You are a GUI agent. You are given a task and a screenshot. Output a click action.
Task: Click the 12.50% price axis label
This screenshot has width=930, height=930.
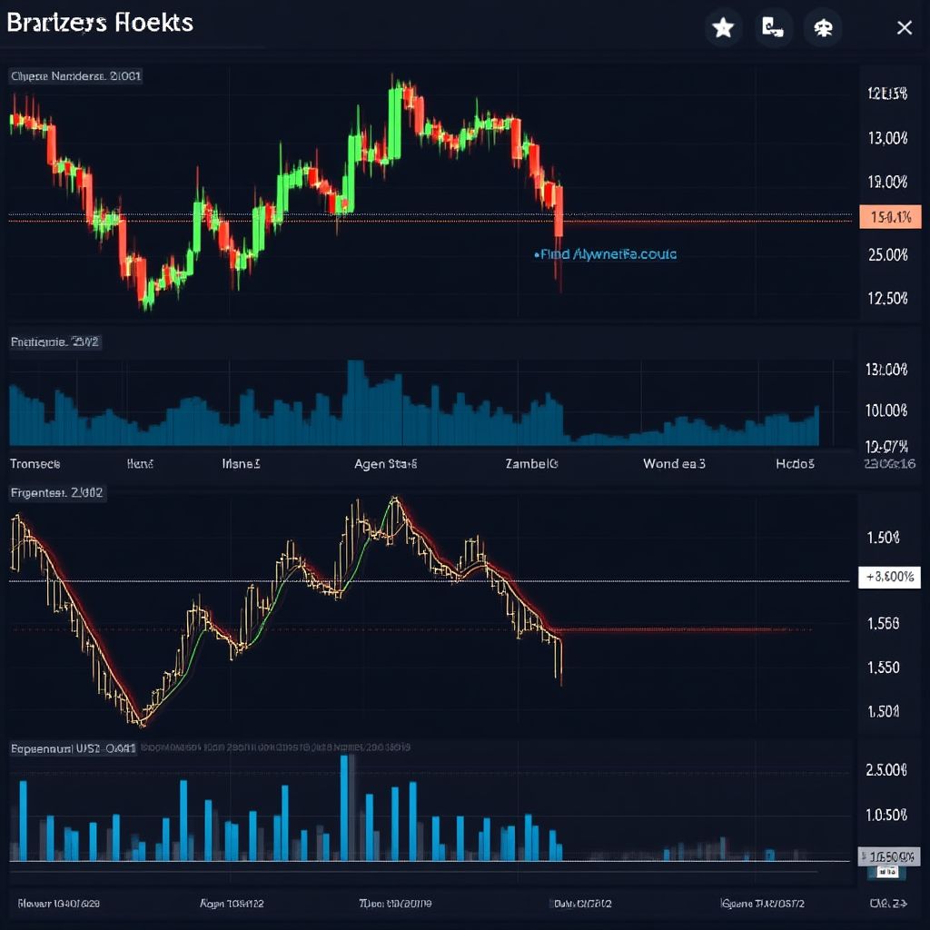pyautogui.click(x=888, y=298)
